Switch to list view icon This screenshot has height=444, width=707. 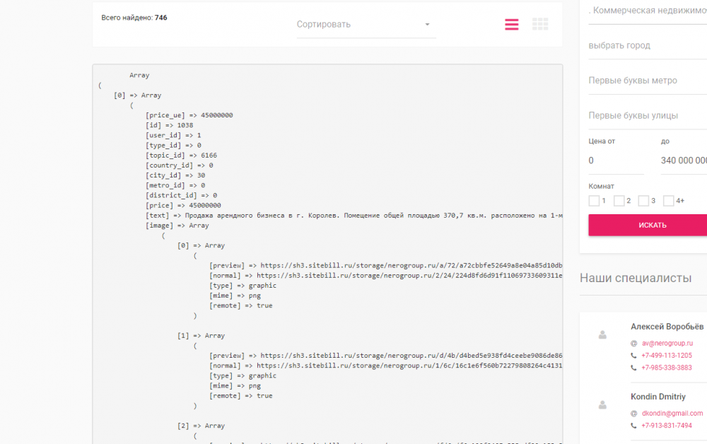511,24
